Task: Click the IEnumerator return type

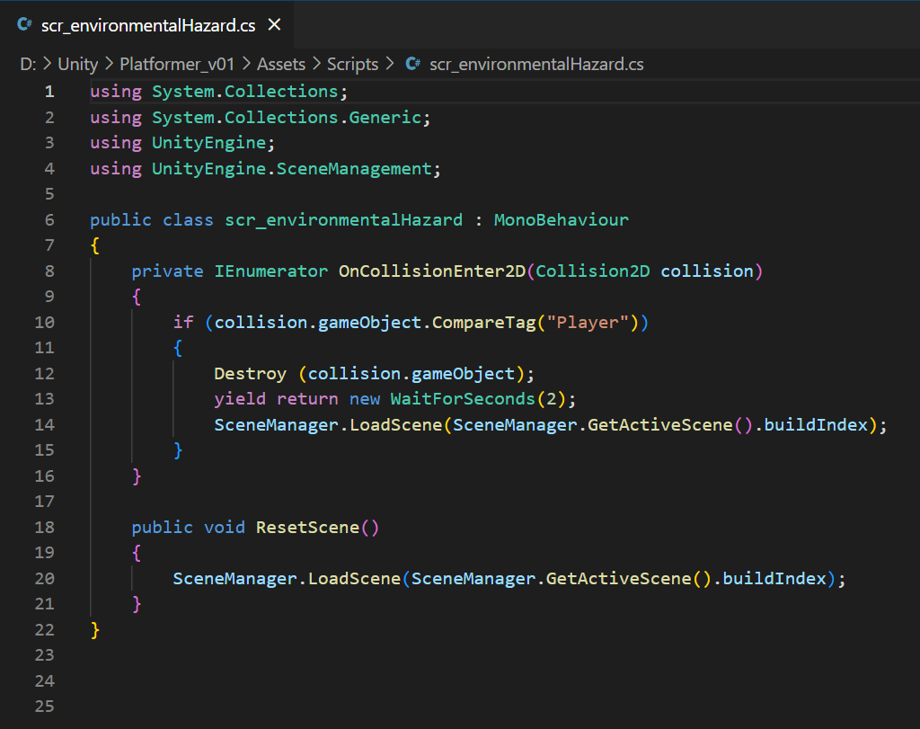Action: (x=271, y=271)
